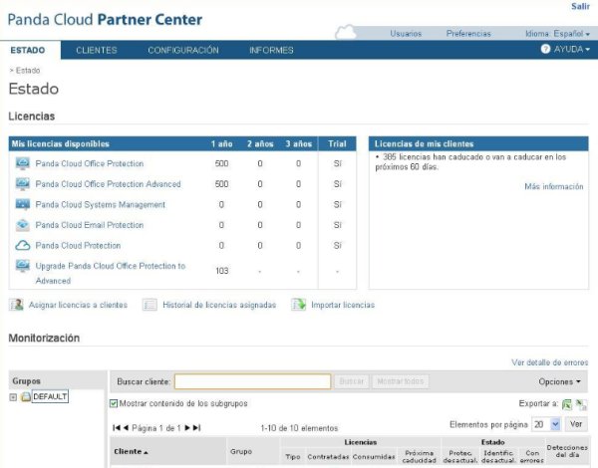Click the Buscar cliente search field

252,381
